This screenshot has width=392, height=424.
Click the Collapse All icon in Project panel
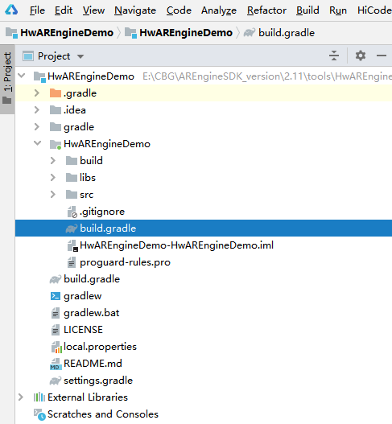(x=334, y=56)
